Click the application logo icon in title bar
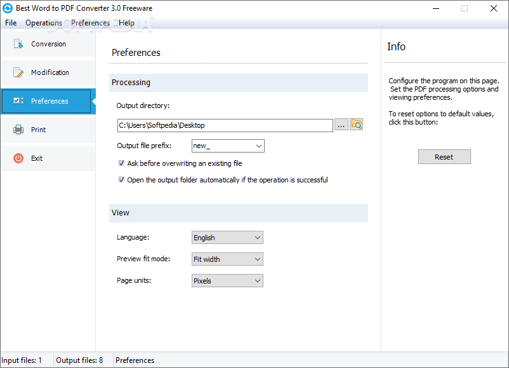Screen dimensions: 509x368 tap(8, 8)
